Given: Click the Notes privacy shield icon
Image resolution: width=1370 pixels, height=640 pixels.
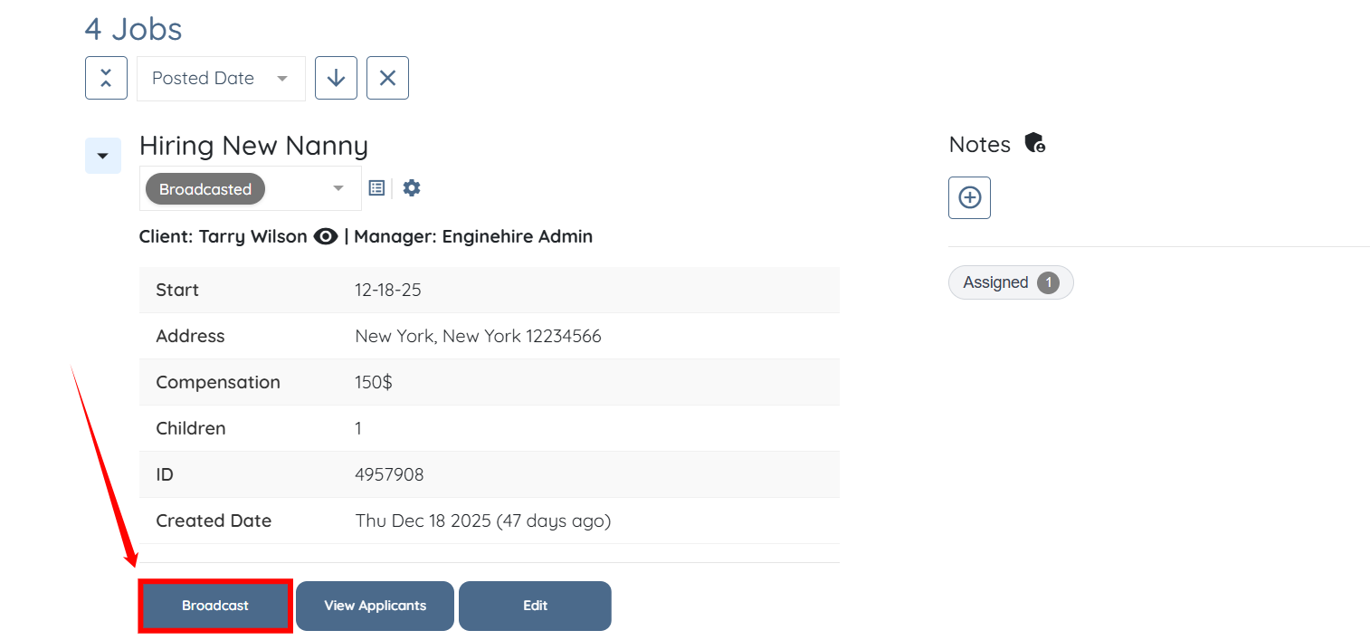Looking at the screenshot, I should pos(1034,143).
